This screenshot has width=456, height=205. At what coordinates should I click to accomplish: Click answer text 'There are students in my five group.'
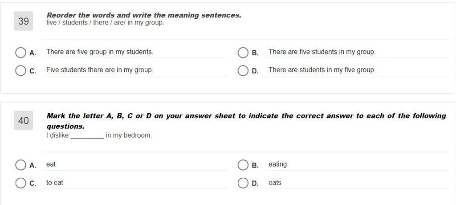pos(322,70)
